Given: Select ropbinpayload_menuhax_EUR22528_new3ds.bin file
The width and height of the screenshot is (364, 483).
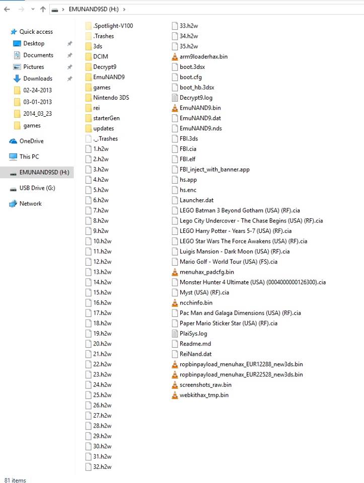Looking at the screenshot, I should click(x=241, y=374).
